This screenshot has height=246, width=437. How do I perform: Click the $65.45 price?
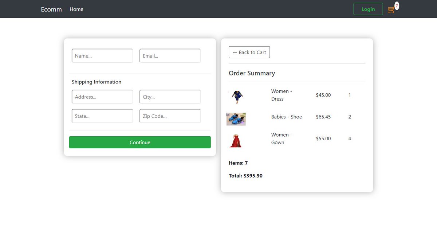[x=323, y=117]
